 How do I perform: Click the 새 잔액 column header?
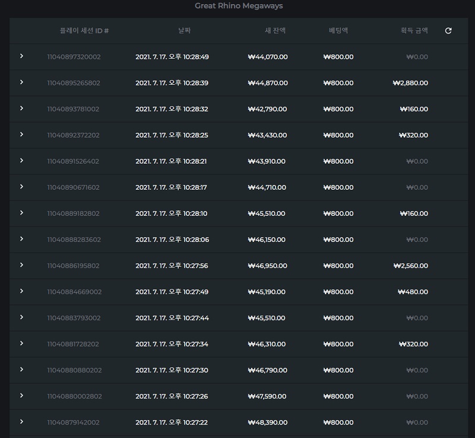coord(275,31)
